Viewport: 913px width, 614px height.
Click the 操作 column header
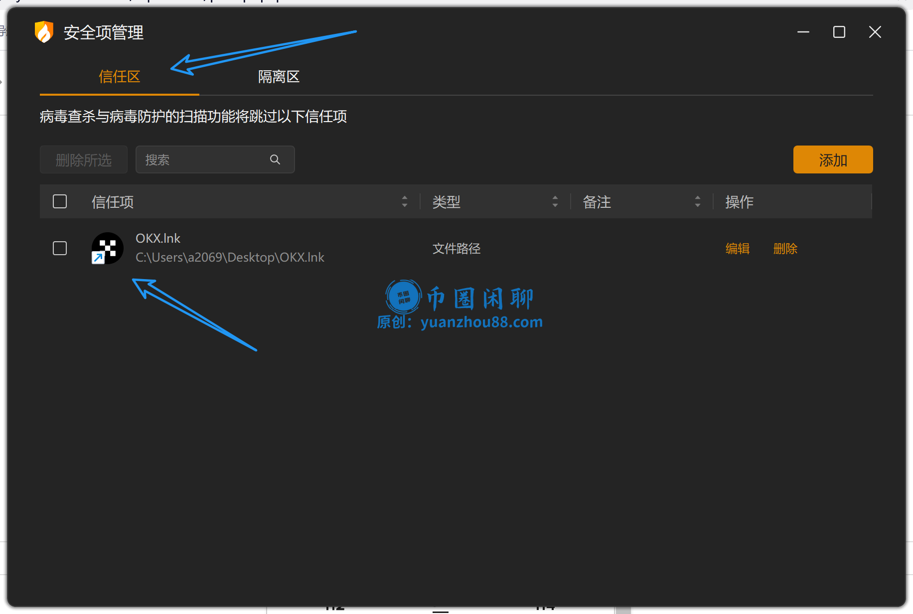click(x=740, y=202)
